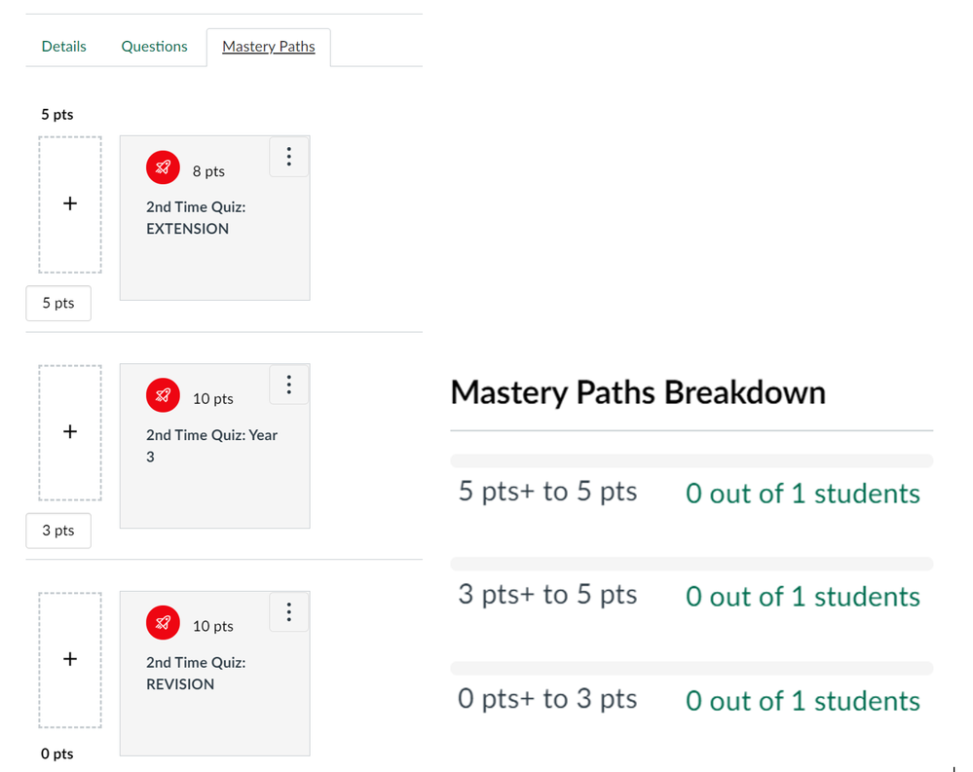The image size is (973, 772).
Task: Click rocket icon on REVISION quiz card
Action: coord(163,625)
